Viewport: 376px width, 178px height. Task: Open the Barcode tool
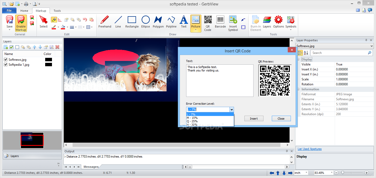point(220,22)
